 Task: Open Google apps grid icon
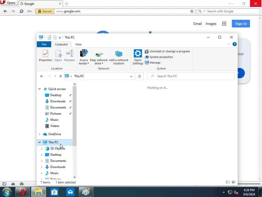click(224, 24)
